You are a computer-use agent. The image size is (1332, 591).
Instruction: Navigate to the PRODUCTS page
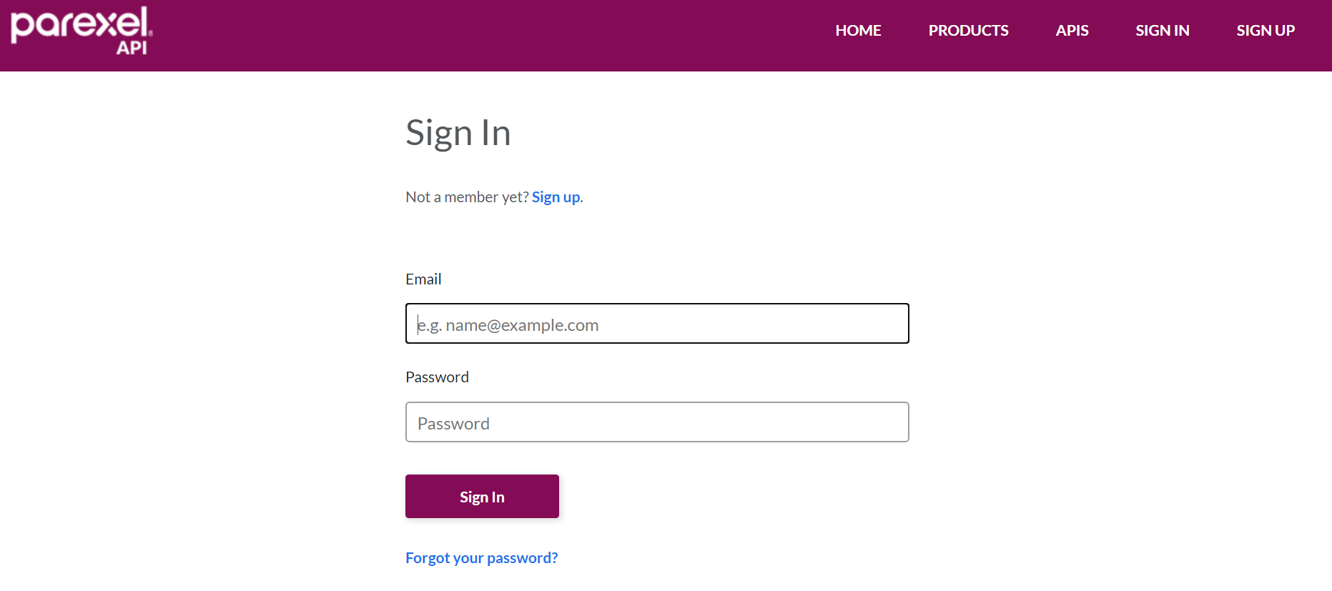968,30
